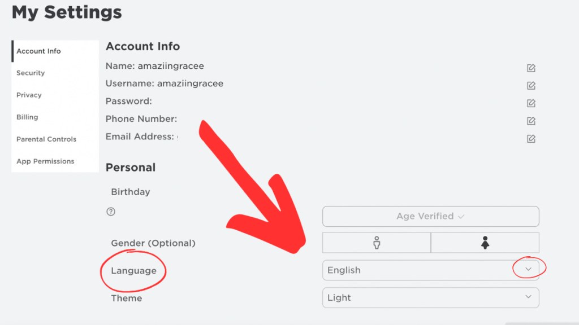Open the Birthday help question-mark icon
The height and width of the screenshot is (325, 579).
(111, 212)
